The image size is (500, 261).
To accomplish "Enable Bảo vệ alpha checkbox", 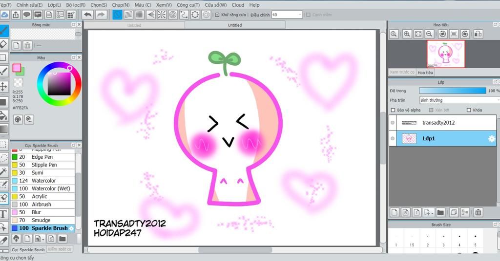I will (x=393, y=110).
